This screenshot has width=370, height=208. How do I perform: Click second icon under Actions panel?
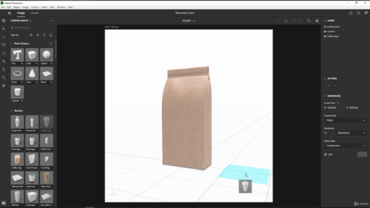[335, 86]
